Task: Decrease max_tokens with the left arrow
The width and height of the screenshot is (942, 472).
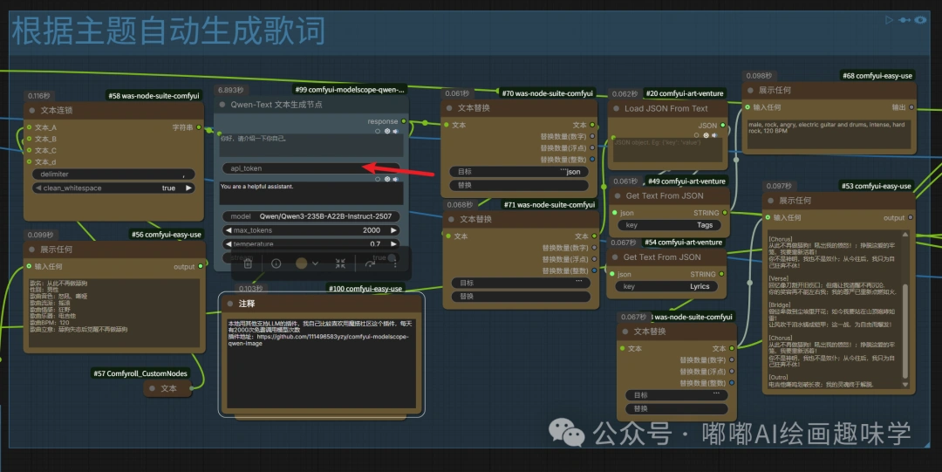Action: pos(229,230)
